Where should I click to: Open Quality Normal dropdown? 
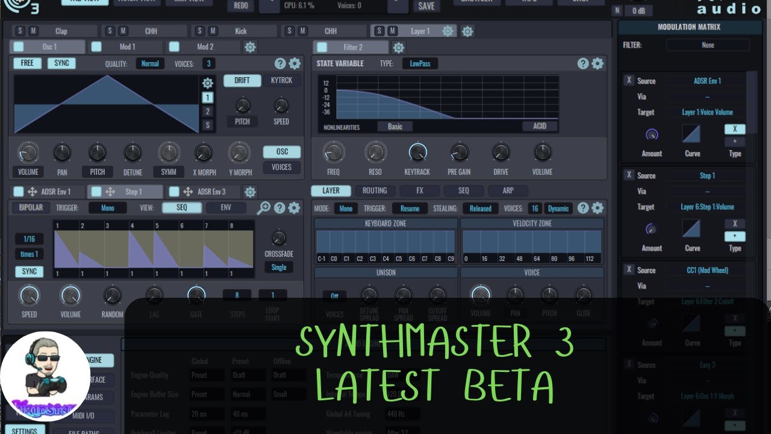click(150, 63)
